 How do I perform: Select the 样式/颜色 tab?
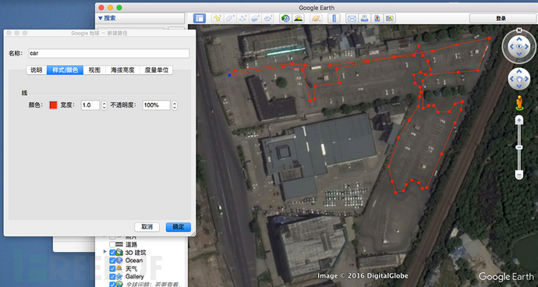65,70
